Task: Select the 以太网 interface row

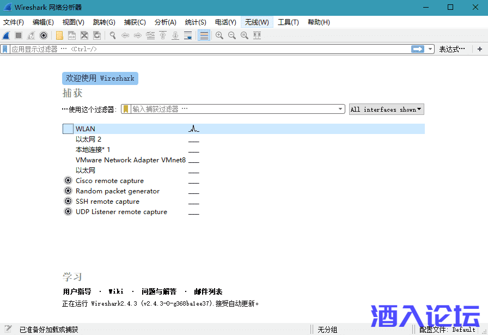Action: pos(243,170)
